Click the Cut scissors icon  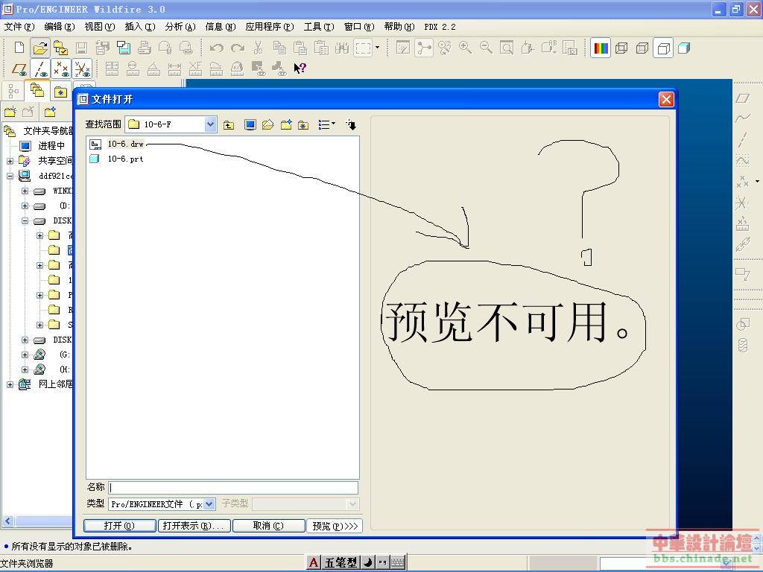[x=258, y=48]
